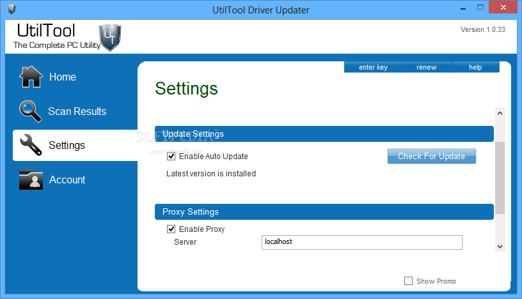Click the scrollbar up arrow
This screenshot has width=522, height=299.
pos(500,114)
